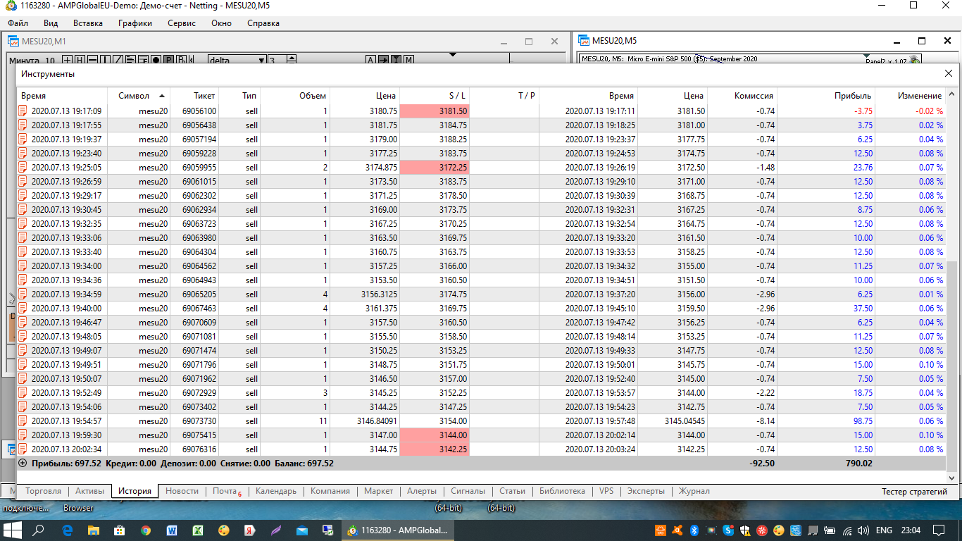Select the commission value -8.14

coord(764,421)
